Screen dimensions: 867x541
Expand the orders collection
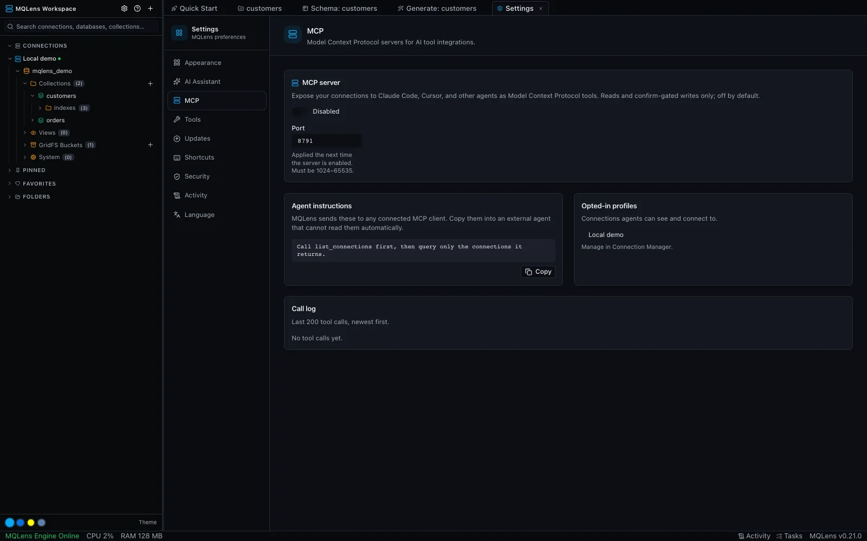coord(33,120)
